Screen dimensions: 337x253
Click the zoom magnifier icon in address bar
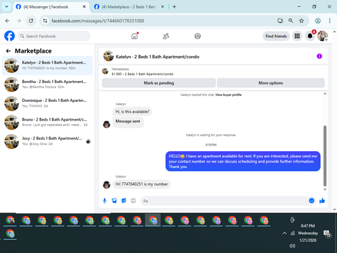(x=290, y=21)
